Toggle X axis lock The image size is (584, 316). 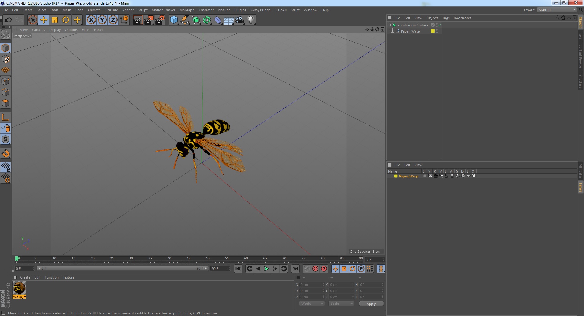click(x=91, y=20)
